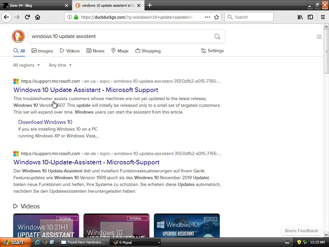
Task: Open a new tab with plus
Action: coord(150,5)
